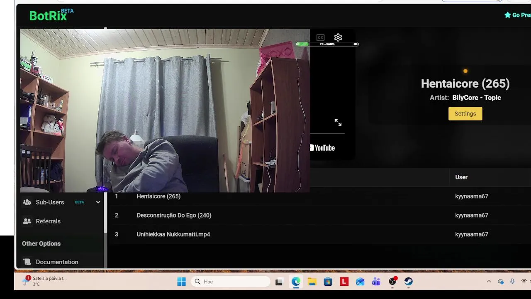
Task: Click the video progress bar in player
Action: coord(327,133)
